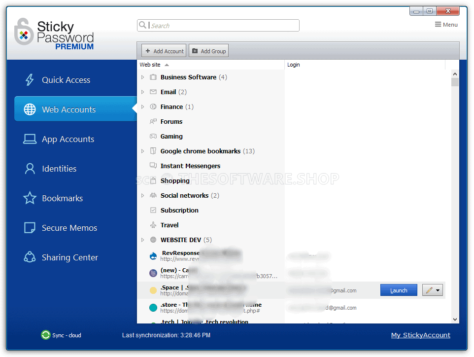Click the scrollbar down arrow
Screen dimensions: 474x357
coord(455,319)
